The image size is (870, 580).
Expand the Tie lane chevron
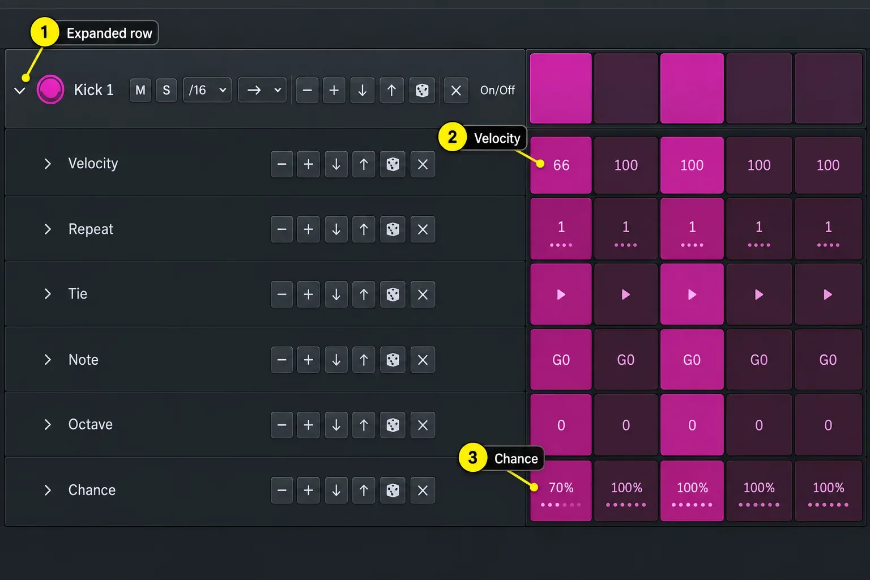tap(48, 294)
